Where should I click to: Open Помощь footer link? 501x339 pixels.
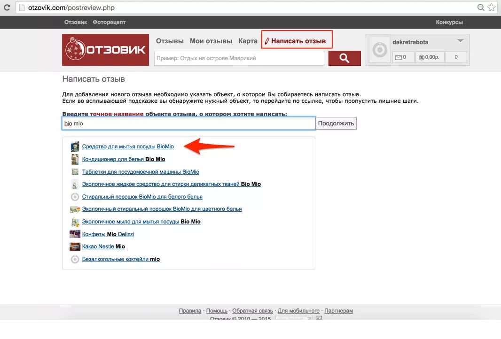tap(217, 310)
